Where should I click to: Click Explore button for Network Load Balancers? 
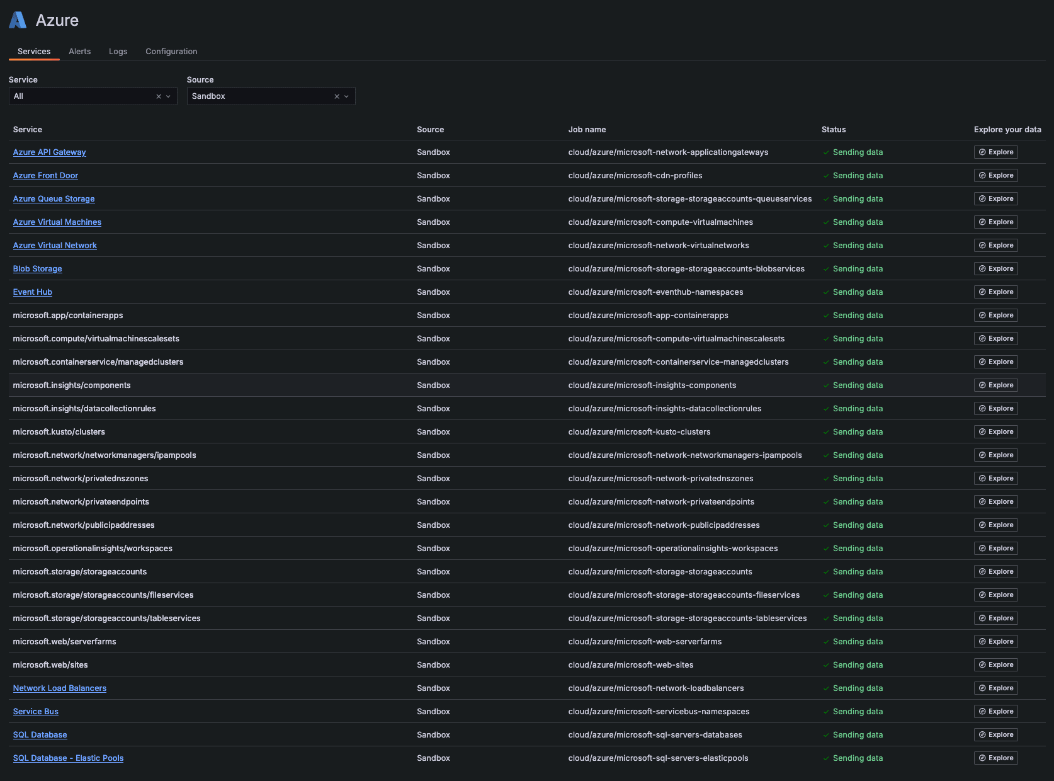coord(995,688)
